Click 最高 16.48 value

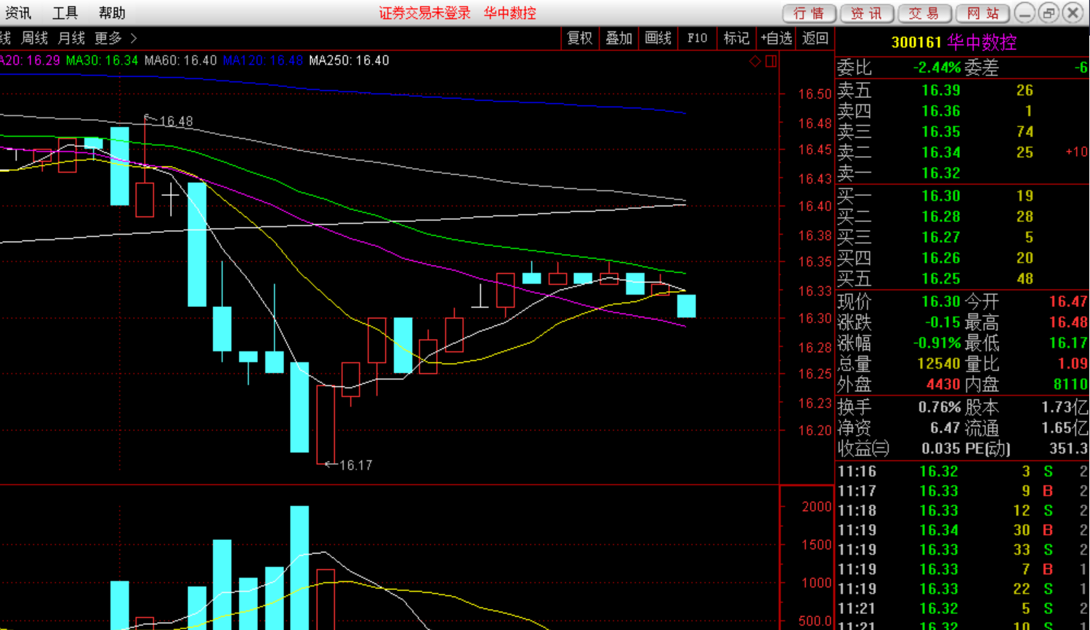coord(1068,322)
